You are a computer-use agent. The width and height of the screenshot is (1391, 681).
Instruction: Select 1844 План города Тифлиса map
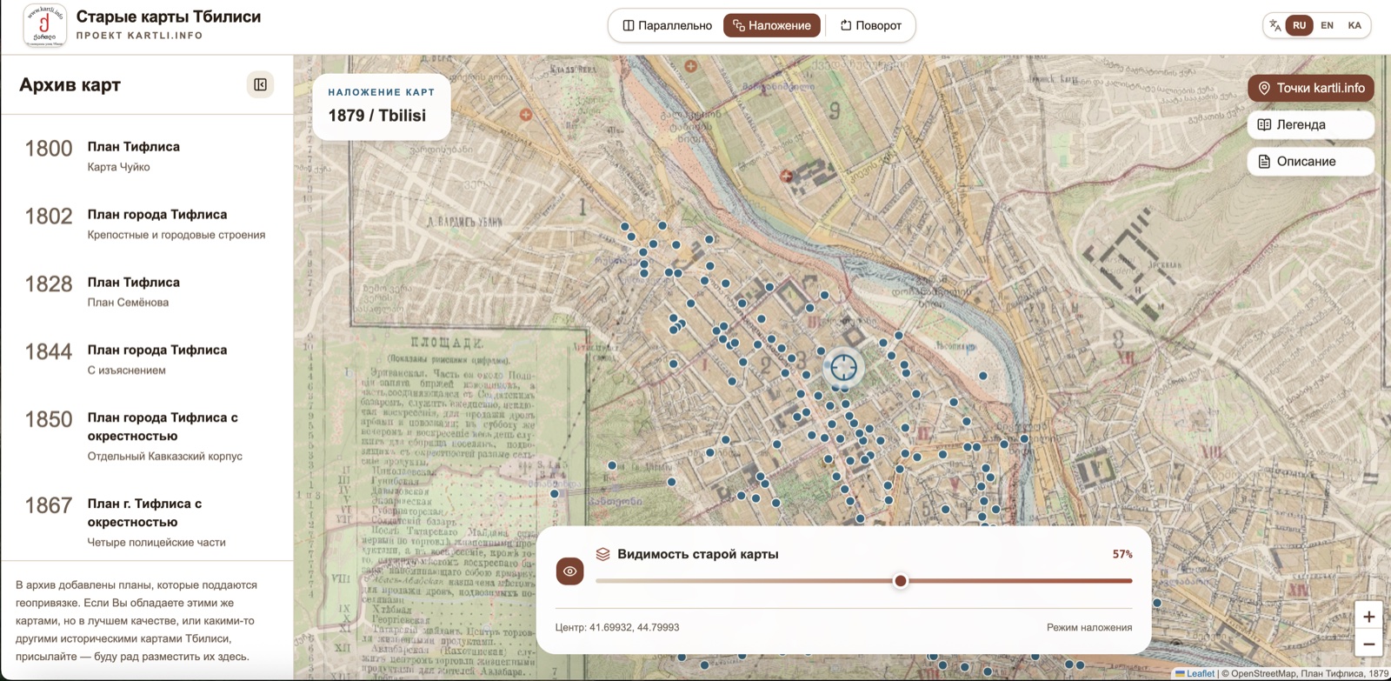147,359
